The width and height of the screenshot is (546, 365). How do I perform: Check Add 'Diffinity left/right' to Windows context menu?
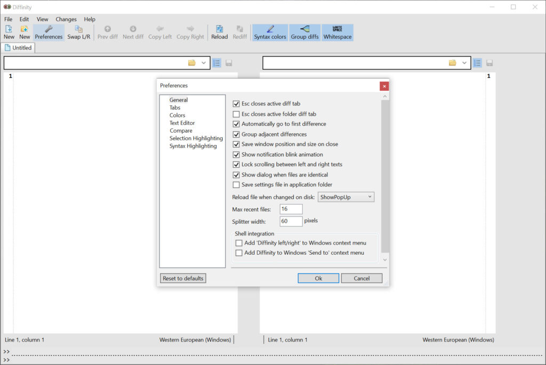239,243
